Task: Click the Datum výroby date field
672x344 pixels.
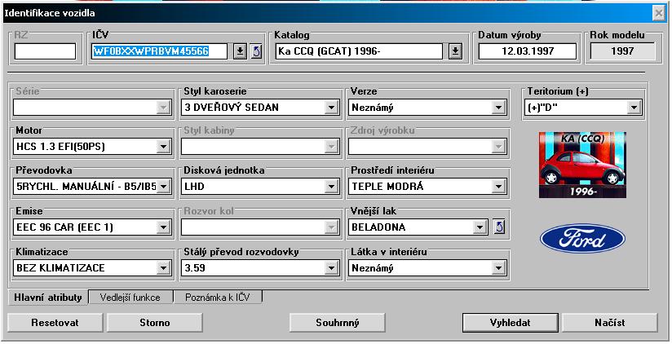Action: point(527,51)
